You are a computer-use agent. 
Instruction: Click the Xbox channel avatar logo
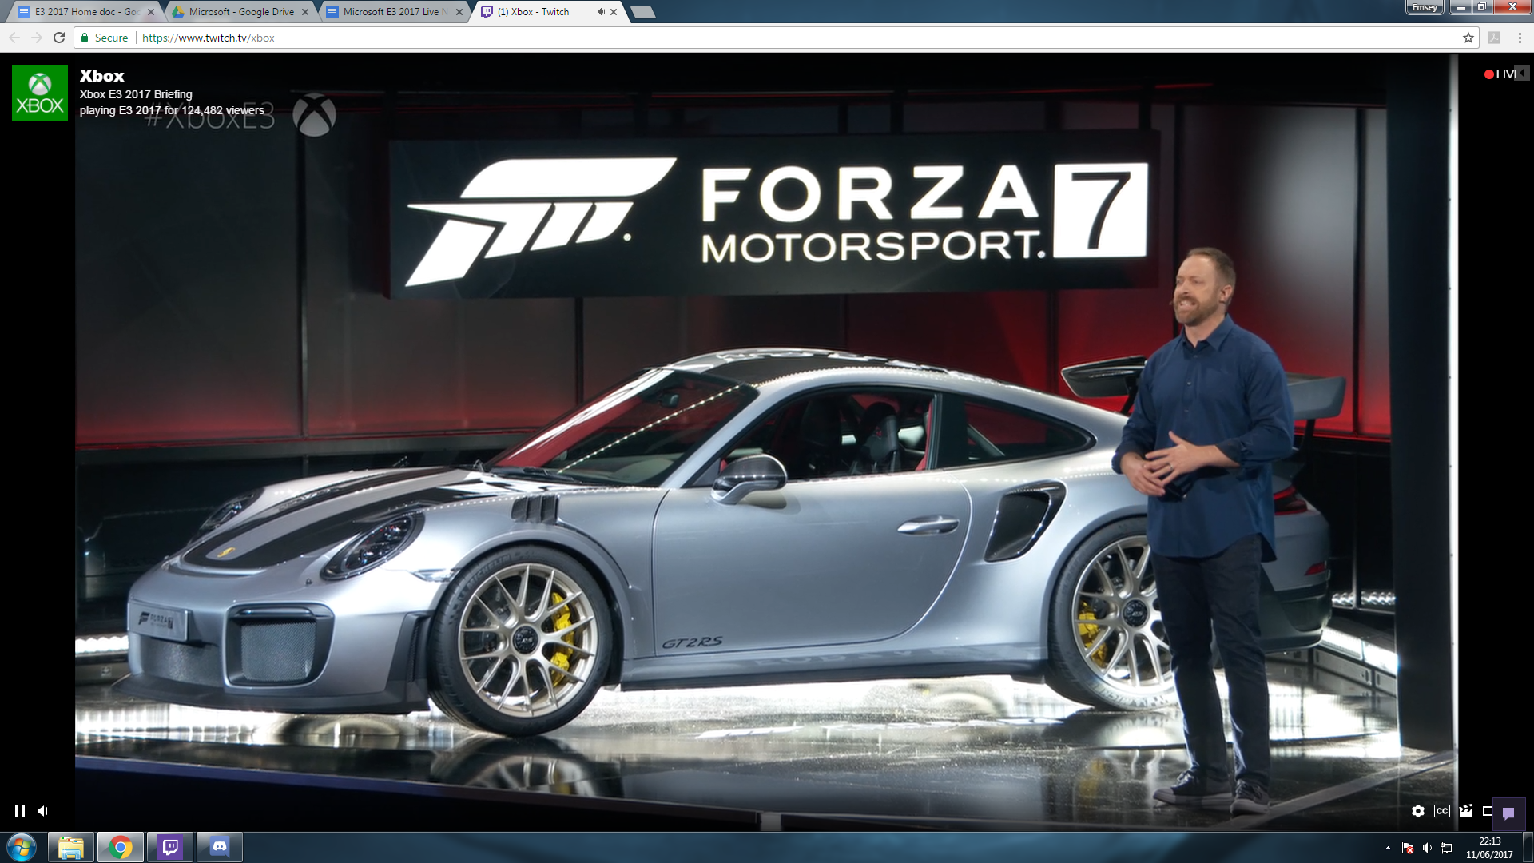pyautogui.click(x=40, y=93)
